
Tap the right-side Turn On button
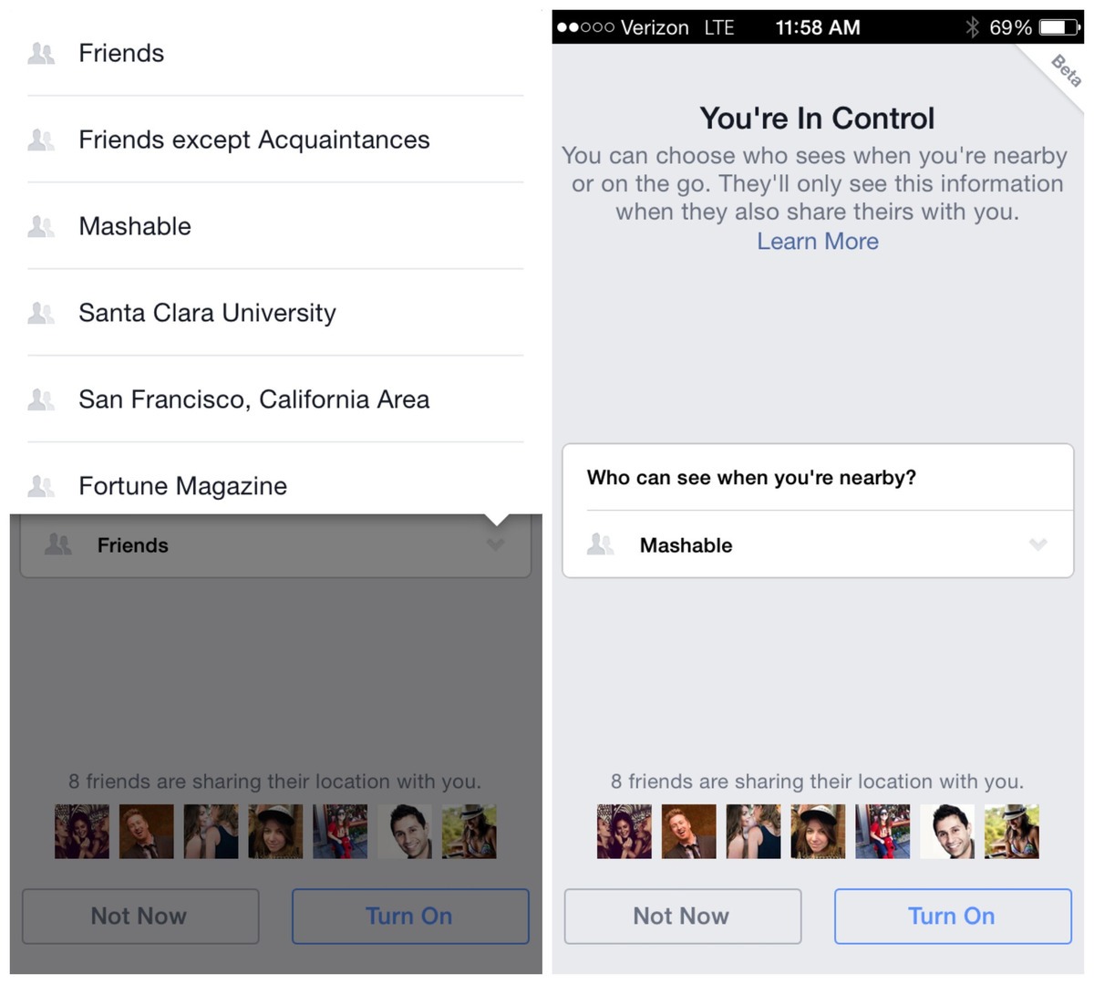tap(953, 916)
